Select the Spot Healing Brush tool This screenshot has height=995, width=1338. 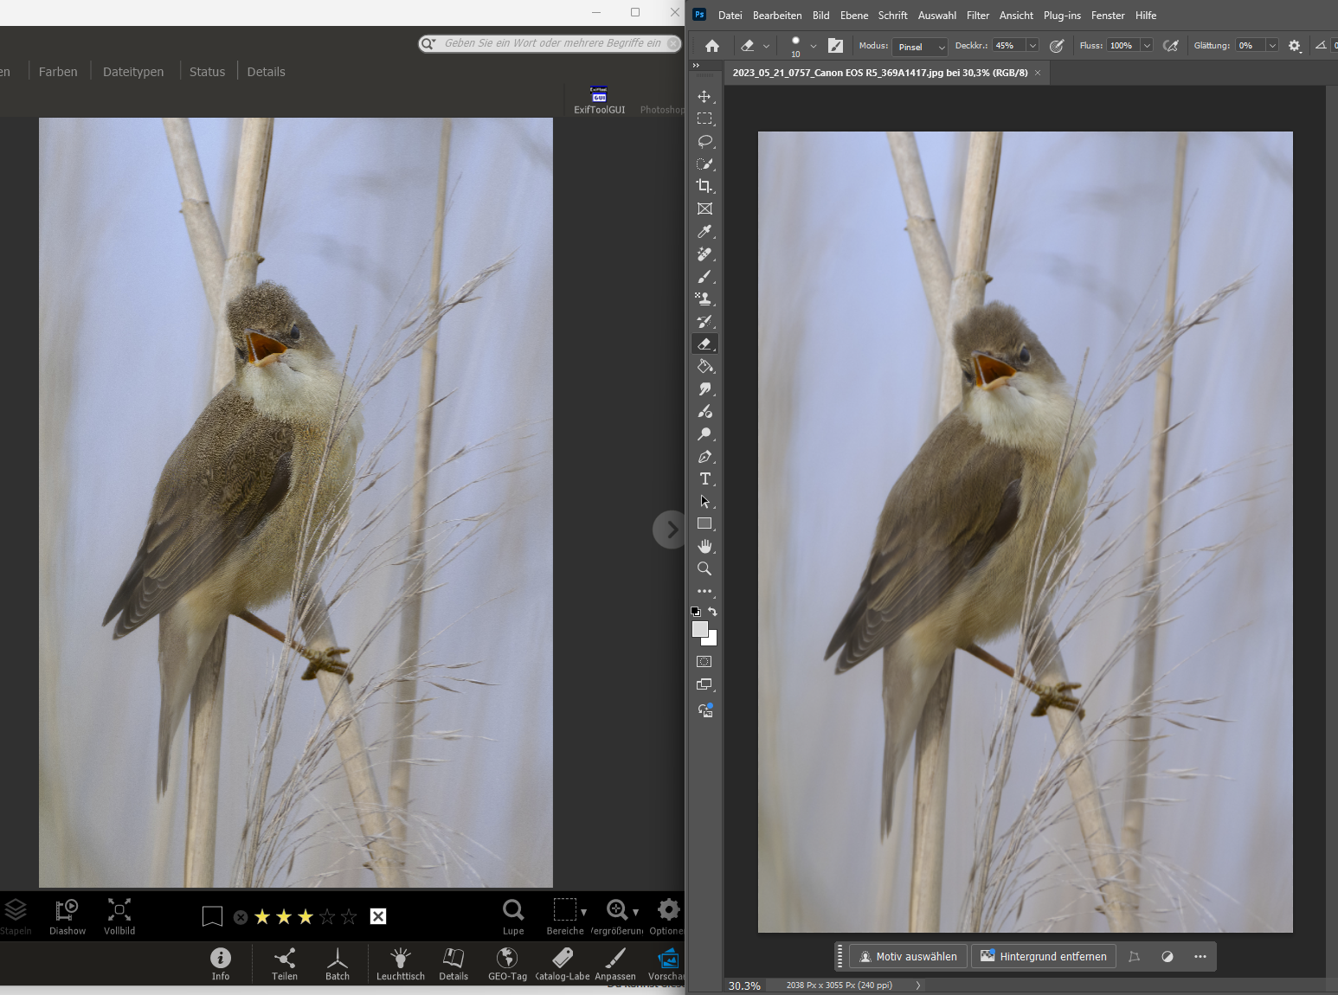pyautogui.click(x=704, y=254)
